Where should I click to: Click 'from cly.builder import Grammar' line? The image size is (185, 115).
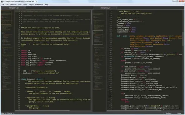(37, 63)
